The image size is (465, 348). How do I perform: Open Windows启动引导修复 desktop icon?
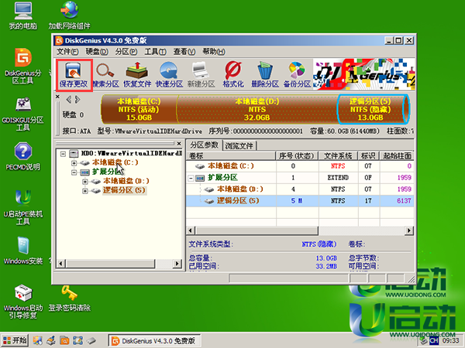tap(23, 302)
